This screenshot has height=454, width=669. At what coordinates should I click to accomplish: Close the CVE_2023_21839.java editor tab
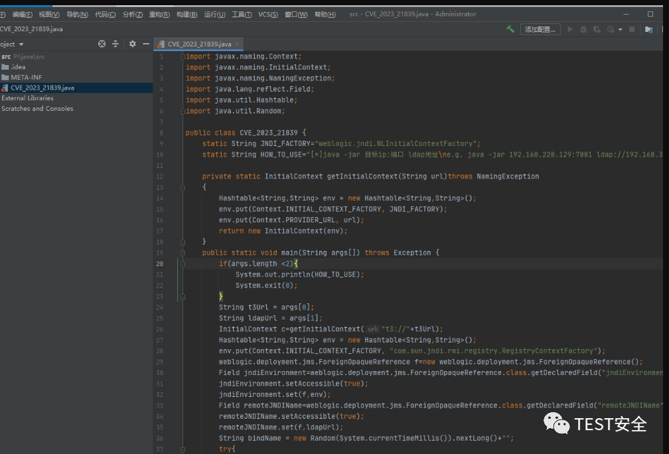[x=237, y=44]
